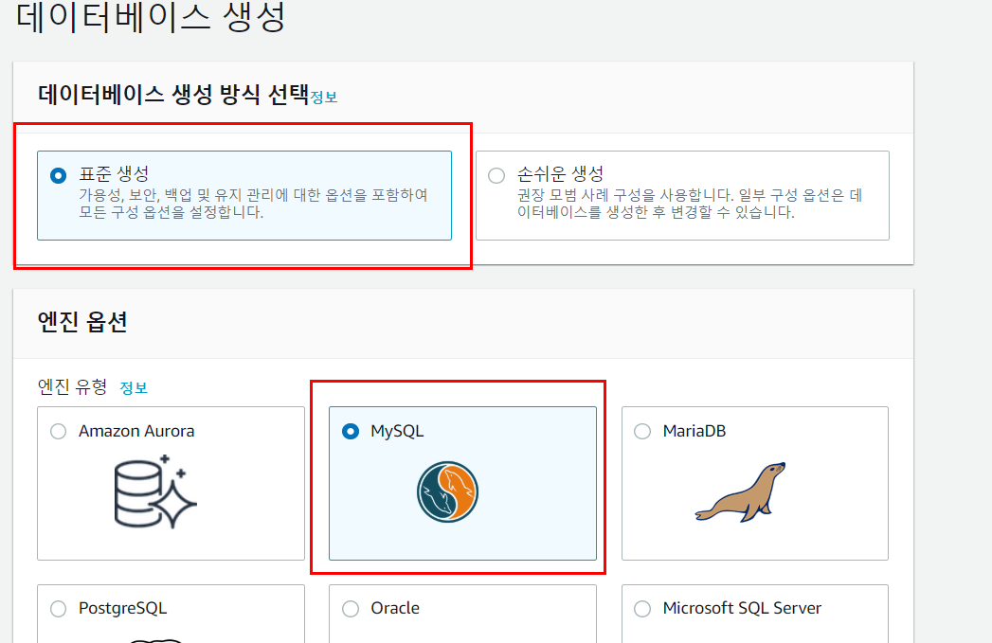Click the PostgreSQL label text

tap(123, 608)
